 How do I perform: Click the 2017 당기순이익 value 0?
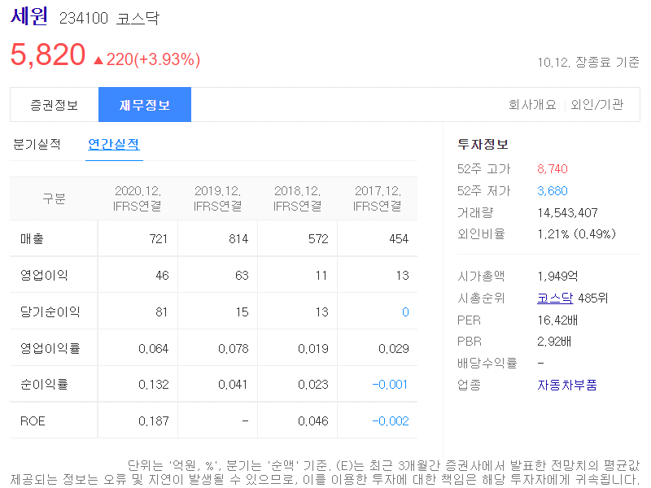(405, 312)
